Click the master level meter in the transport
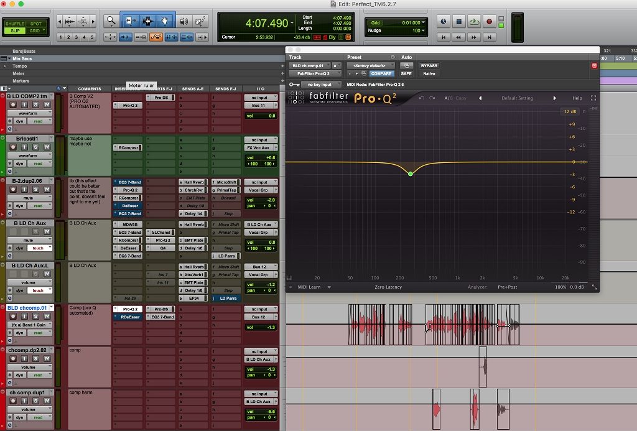The width and height of the screenshot is (637, 431). pyautogui.click(x=517, y=27)
